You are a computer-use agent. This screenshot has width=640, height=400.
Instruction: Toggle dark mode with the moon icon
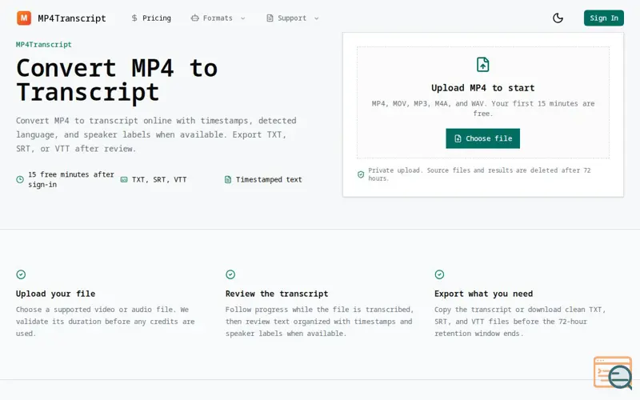(x=558, y=18)
